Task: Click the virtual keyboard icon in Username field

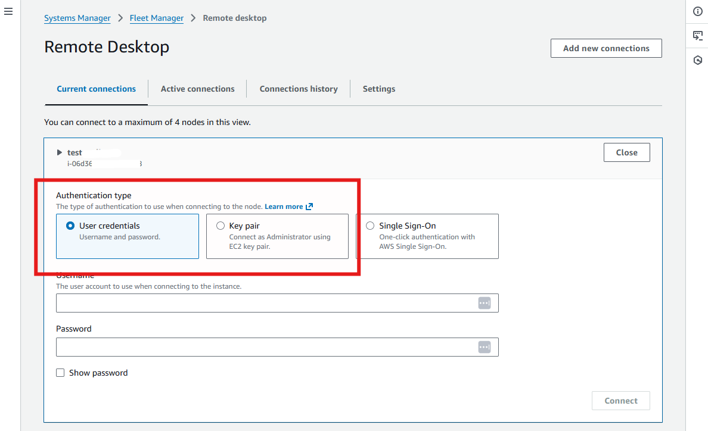Action: (x=485, y=303)
